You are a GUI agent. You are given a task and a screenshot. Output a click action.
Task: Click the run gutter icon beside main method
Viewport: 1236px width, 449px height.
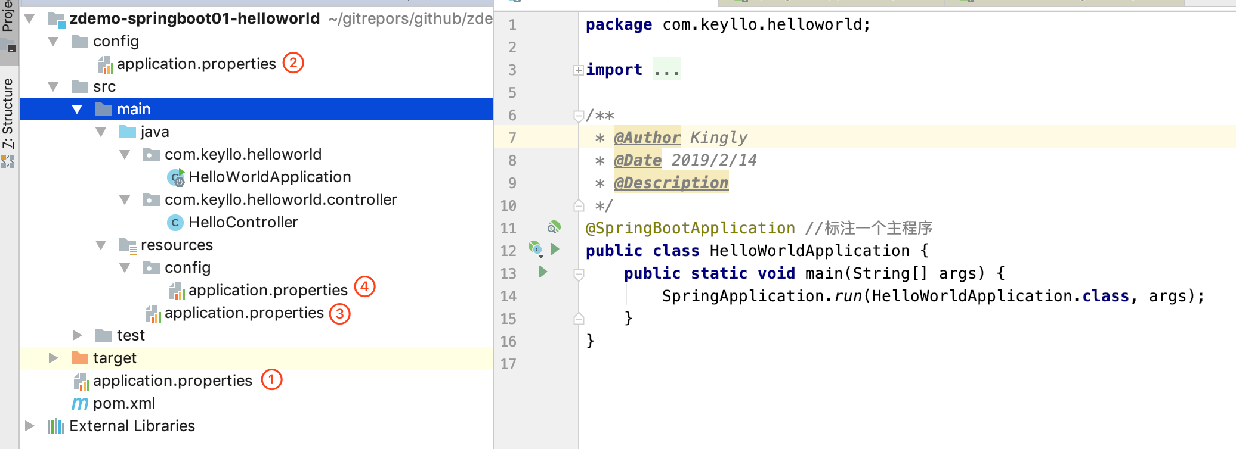click(x=543, y=272)
